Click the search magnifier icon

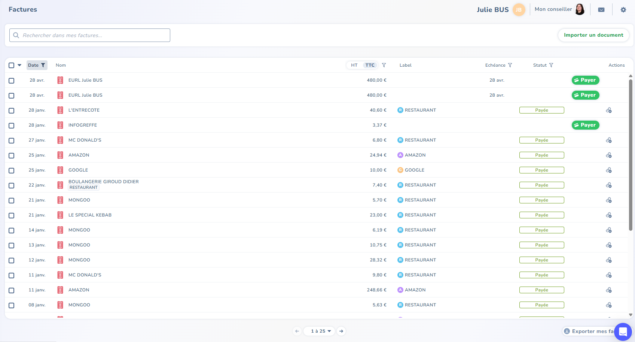(x=16, y=35)
